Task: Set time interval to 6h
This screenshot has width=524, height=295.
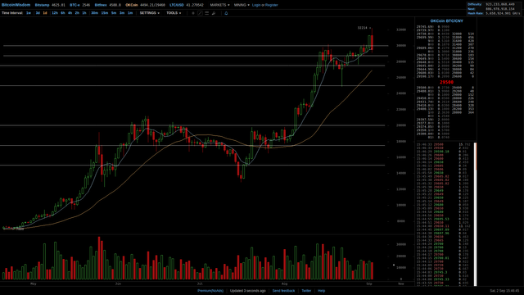Action: tap(63, 13)
